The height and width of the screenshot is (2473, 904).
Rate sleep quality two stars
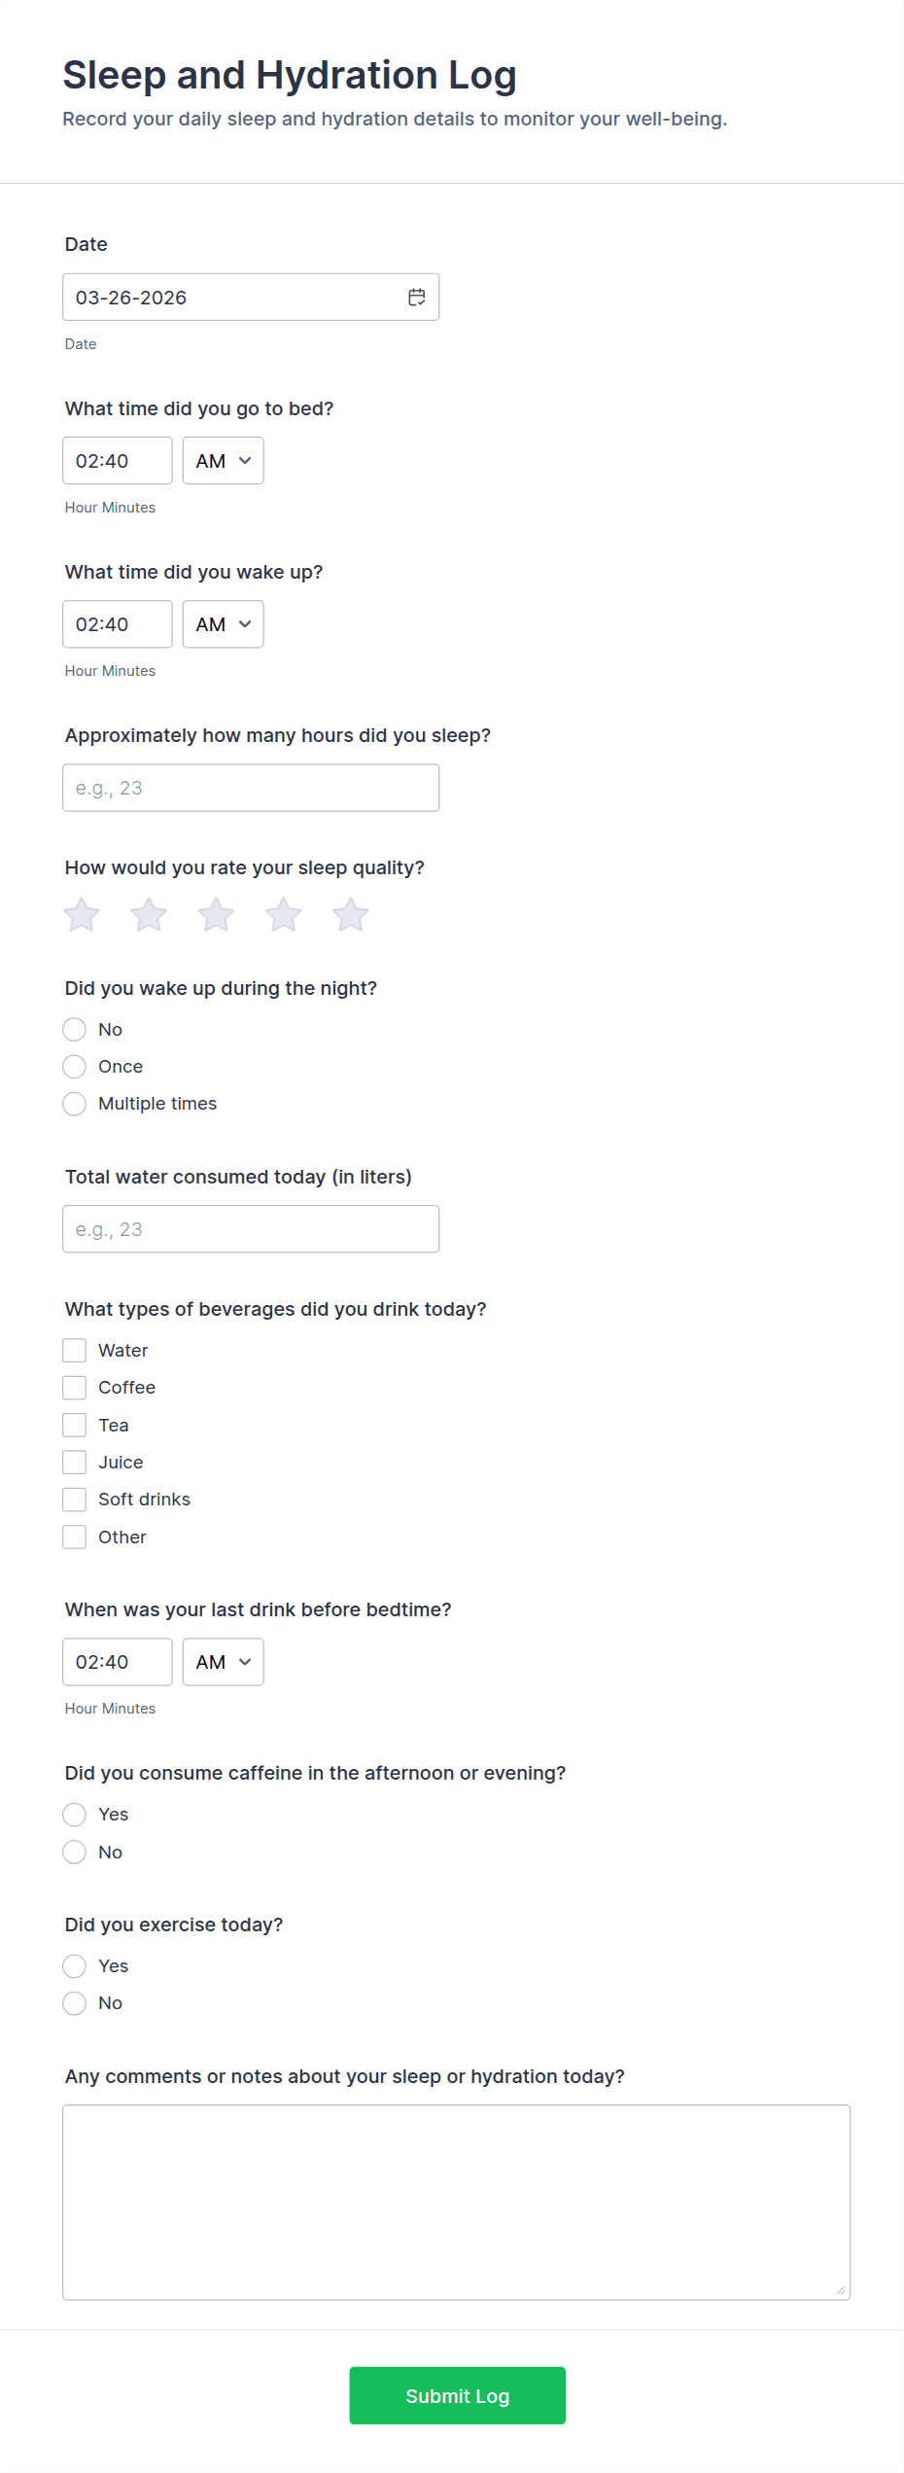149,915
